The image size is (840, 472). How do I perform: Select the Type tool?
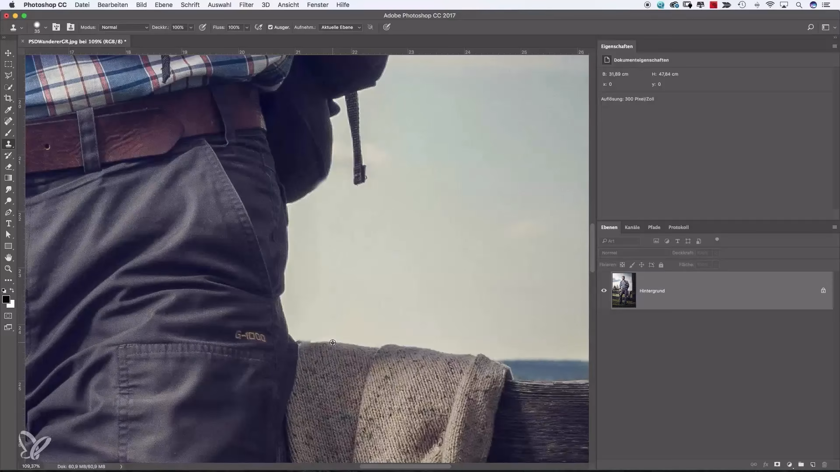[x=8, y=223]
